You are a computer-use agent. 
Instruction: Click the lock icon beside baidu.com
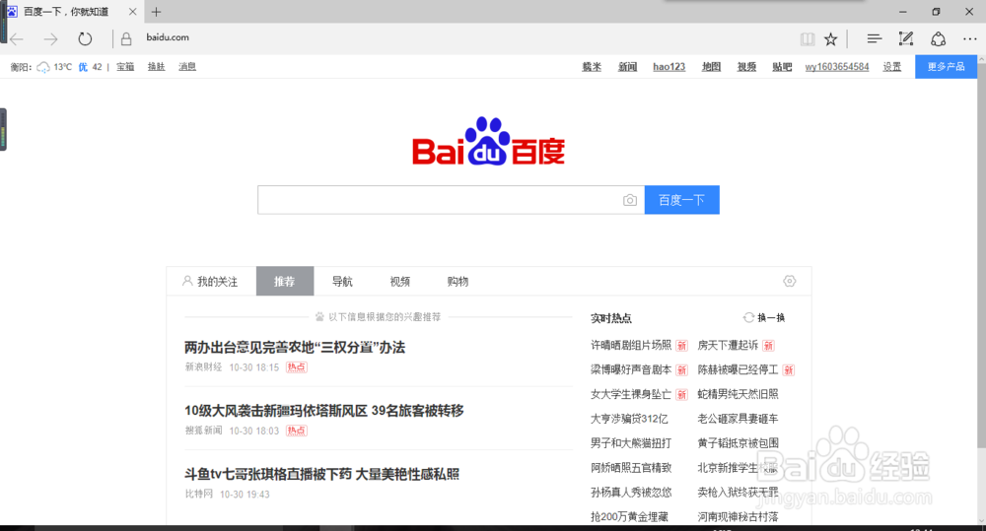(x=126, y=39)
